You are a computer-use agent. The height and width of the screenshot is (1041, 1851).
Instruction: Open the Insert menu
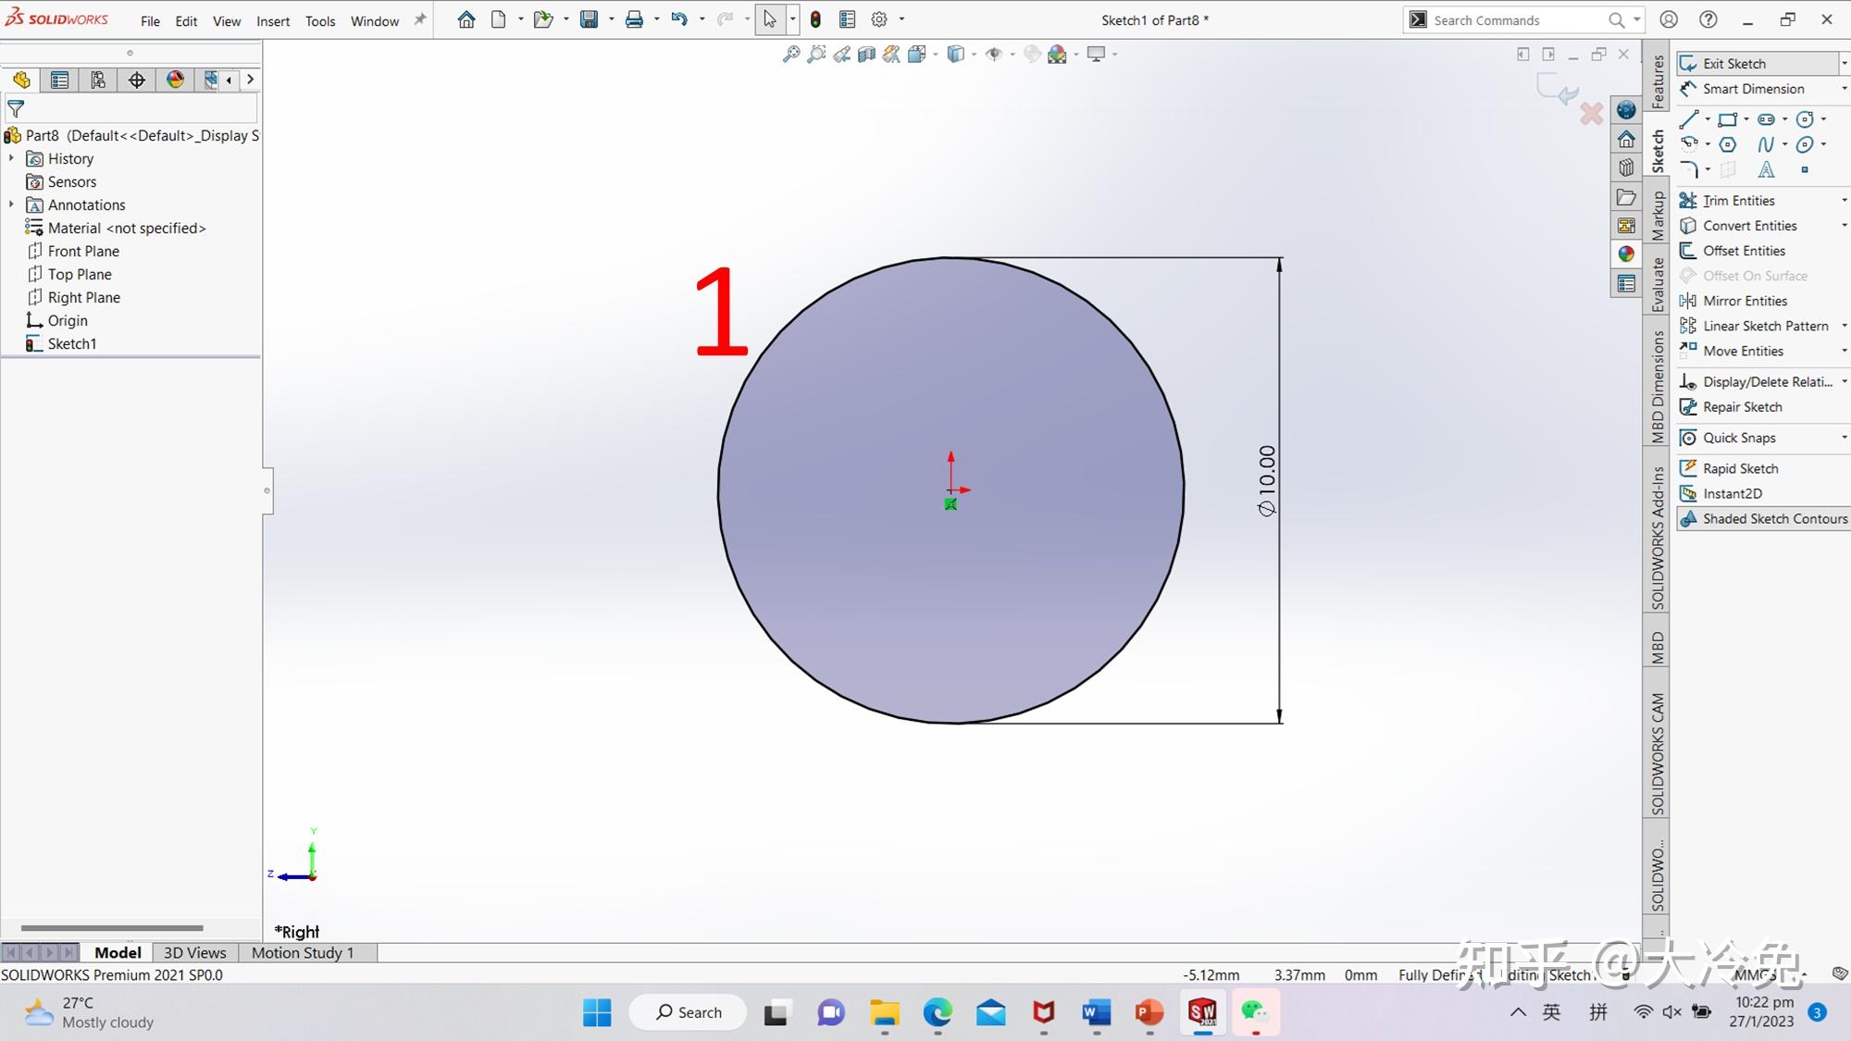coord(273,20)
